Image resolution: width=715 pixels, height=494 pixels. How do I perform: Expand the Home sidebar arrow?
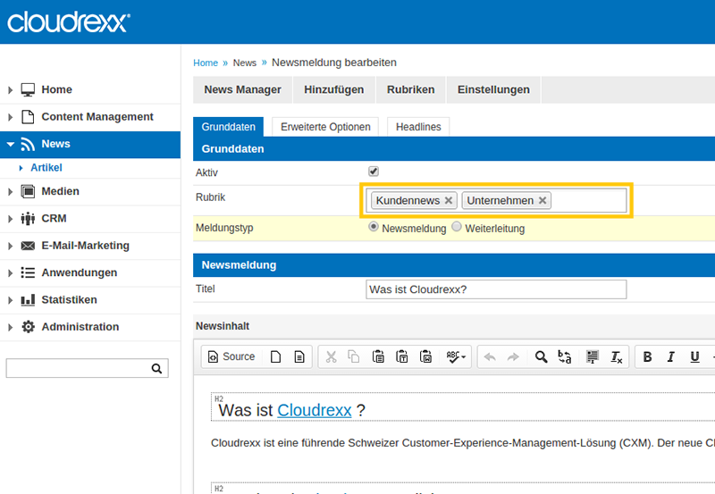point(10,90)
